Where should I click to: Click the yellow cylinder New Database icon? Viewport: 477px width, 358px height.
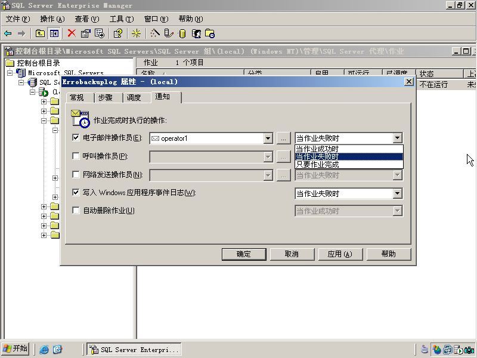[x=182, y=33]
